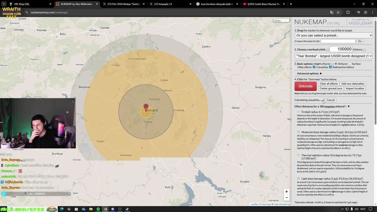Screen dimensions: 377x212
Task: Close the URL Ninja tab
Action: point(50,4)
